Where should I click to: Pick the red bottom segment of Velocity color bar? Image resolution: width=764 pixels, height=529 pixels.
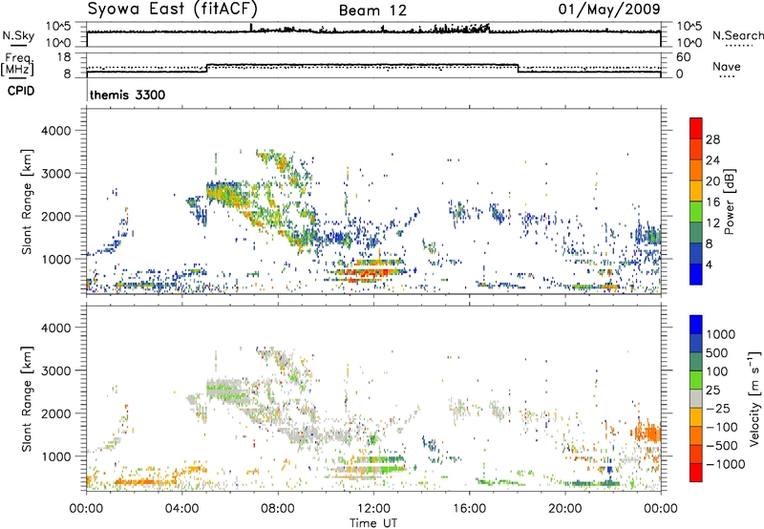click(696, 473)
